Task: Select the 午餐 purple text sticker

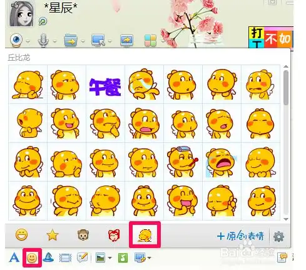Action: [x=105, y=87]
